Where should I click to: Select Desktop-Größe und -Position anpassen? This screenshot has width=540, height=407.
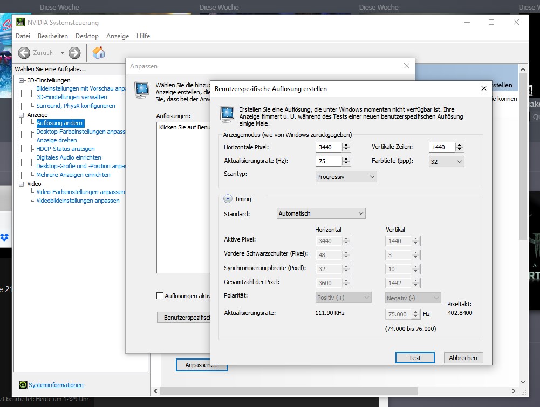point(80,166)
